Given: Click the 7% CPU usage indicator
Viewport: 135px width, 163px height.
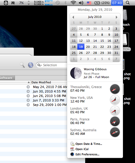Looking at the screenshot, I should tap(21, 3).
